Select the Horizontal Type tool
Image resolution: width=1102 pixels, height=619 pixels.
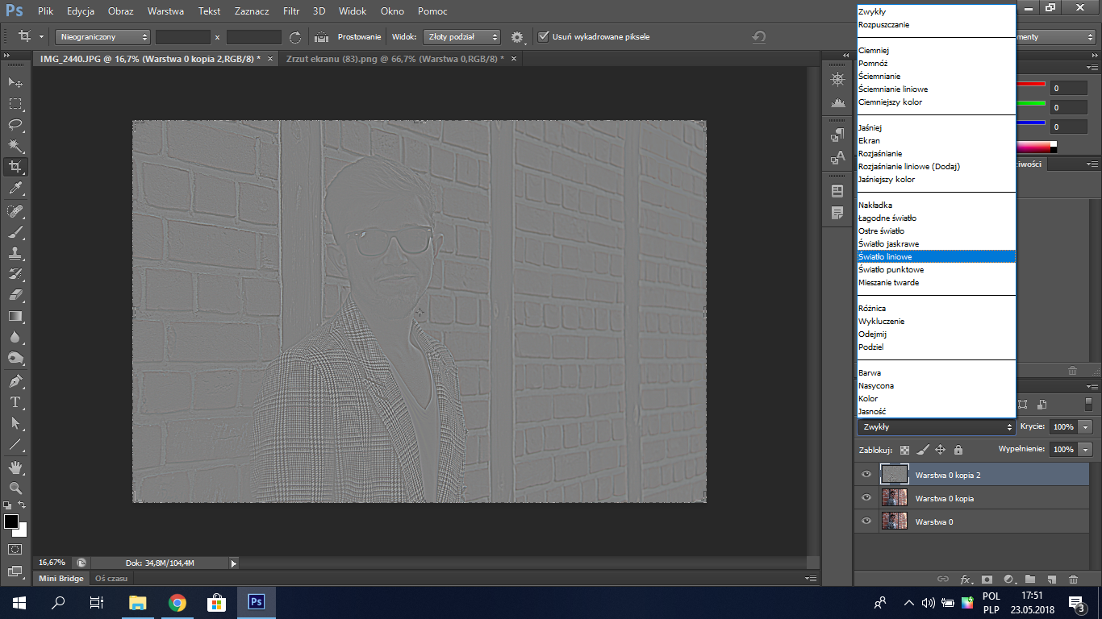(15, 402)
